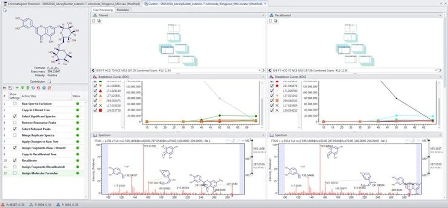Screen dimensions: 448x208
Task: Click the copy icon in Recalibrated panel
Action: coord(275,21)
